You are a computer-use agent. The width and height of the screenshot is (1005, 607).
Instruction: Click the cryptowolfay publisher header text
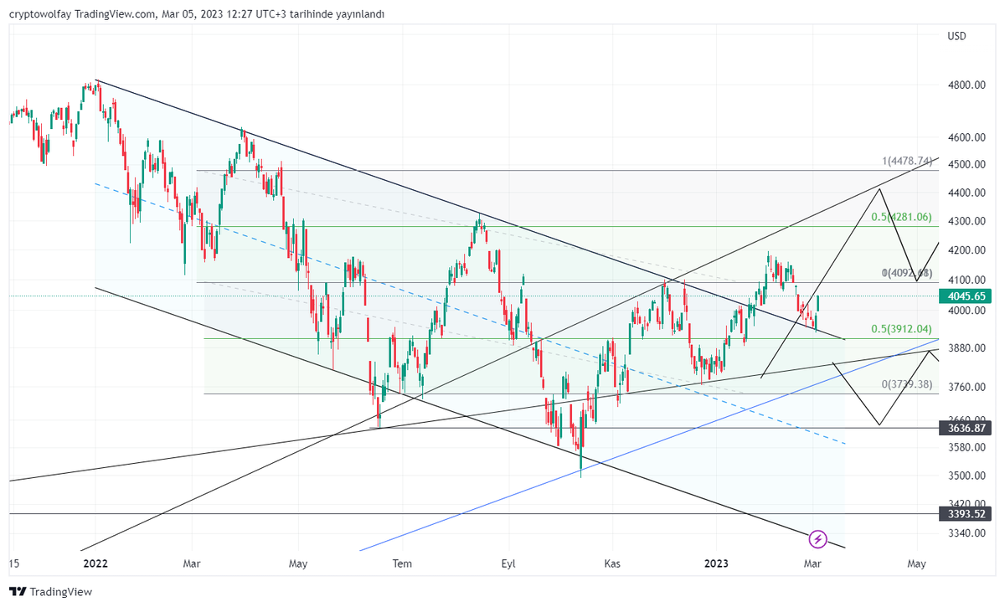(x=196, y=14)
